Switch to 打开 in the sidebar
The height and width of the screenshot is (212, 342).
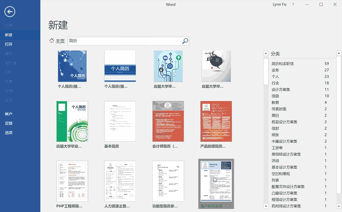tap(8, 44)
